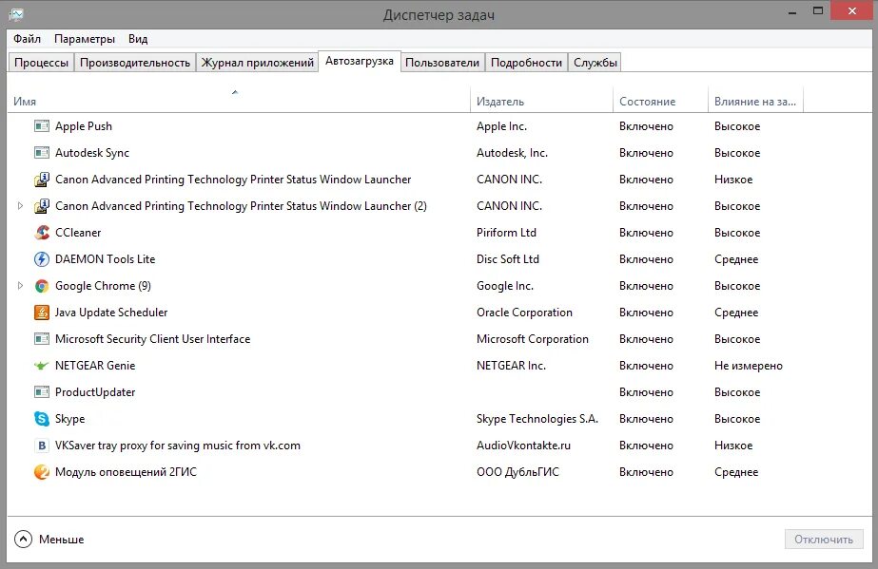Click publisher Oracle Corporation
This screenshot has height=569, width=878.
tap(524, 312)
